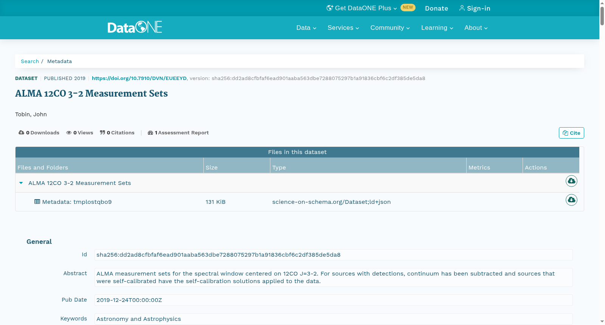Open the Data dropdown menu
This screenshot has width=605, height=325.
coord(306,28)
